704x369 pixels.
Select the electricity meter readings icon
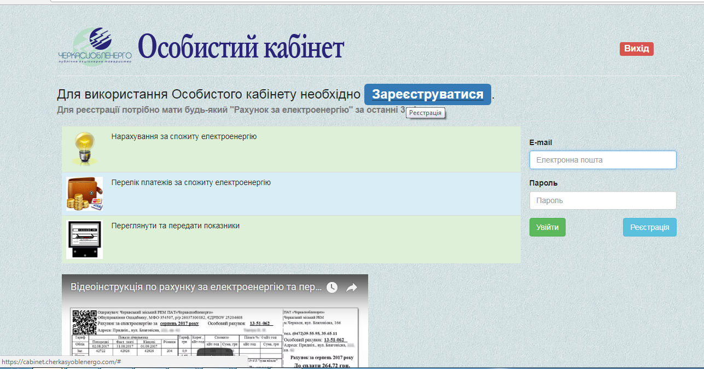pos(84,239)
